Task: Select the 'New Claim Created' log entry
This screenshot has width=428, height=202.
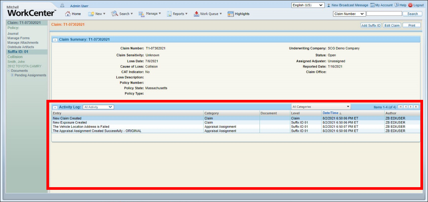Action: pos(236,118)
